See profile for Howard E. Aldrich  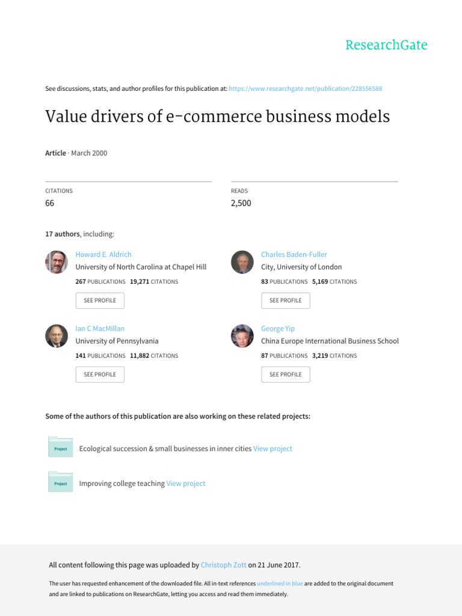(100, 300)
